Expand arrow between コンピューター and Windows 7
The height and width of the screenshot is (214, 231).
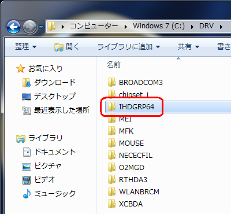pyautogui.click(x=126, y=27)
